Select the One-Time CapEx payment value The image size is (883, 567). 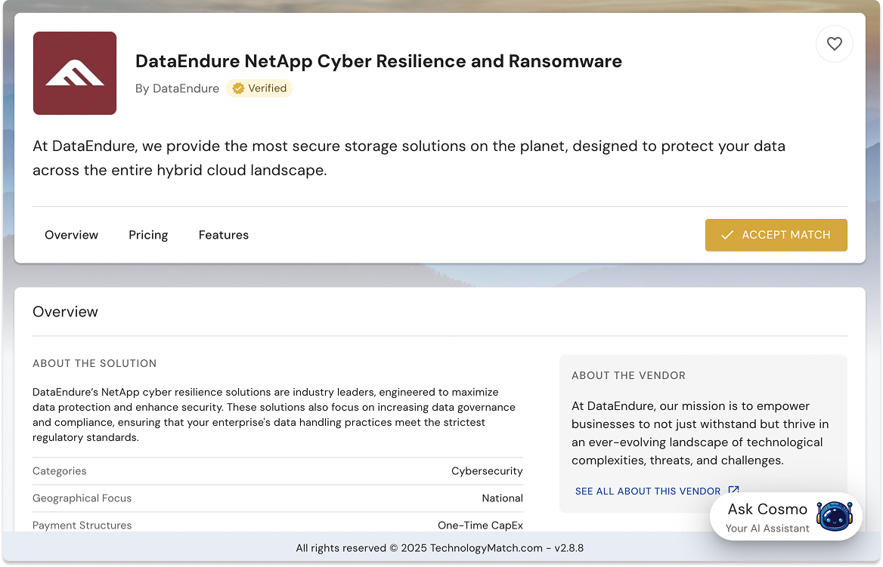click(480, 525)
